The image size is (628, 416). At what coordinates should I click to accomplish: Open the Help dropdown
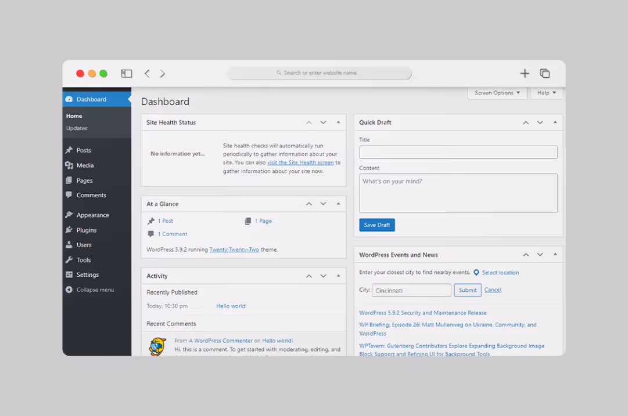point(547,93)
